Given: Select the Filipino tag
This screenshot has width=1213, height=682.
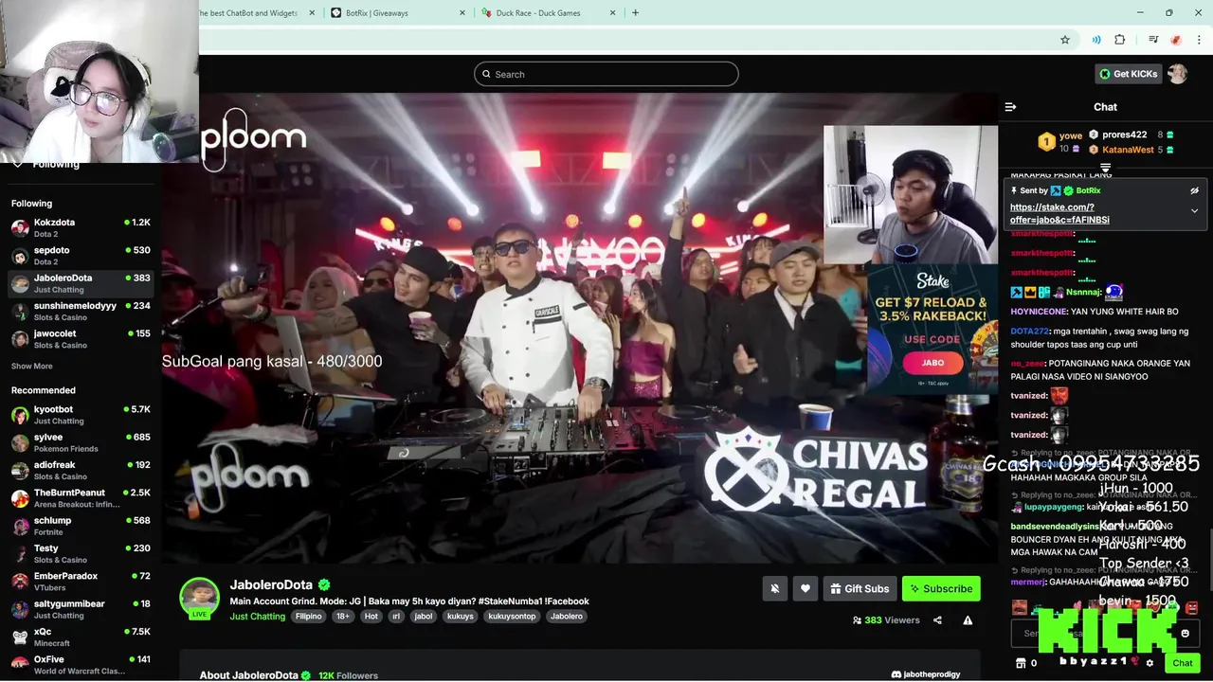Looking at the screenshot, I should coord(308,617).
